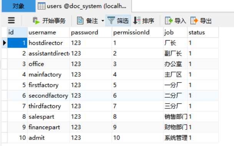Click the users table tab icon

click(41, 6)
